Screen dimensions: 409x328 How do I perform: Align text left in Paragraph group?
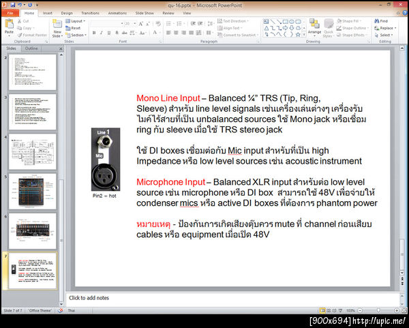pyautogui.click(x=168, y=33)
